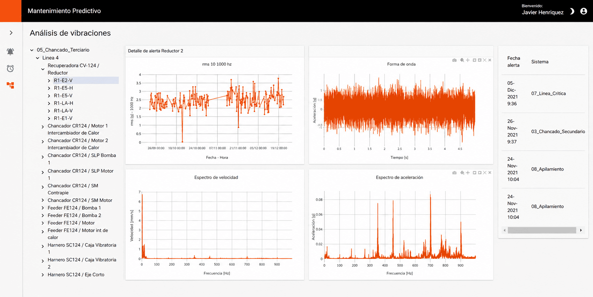The image size is (593, 297).
Task: Click zoom in on Espectro de aceleración chart
Action: coord(474,173)
